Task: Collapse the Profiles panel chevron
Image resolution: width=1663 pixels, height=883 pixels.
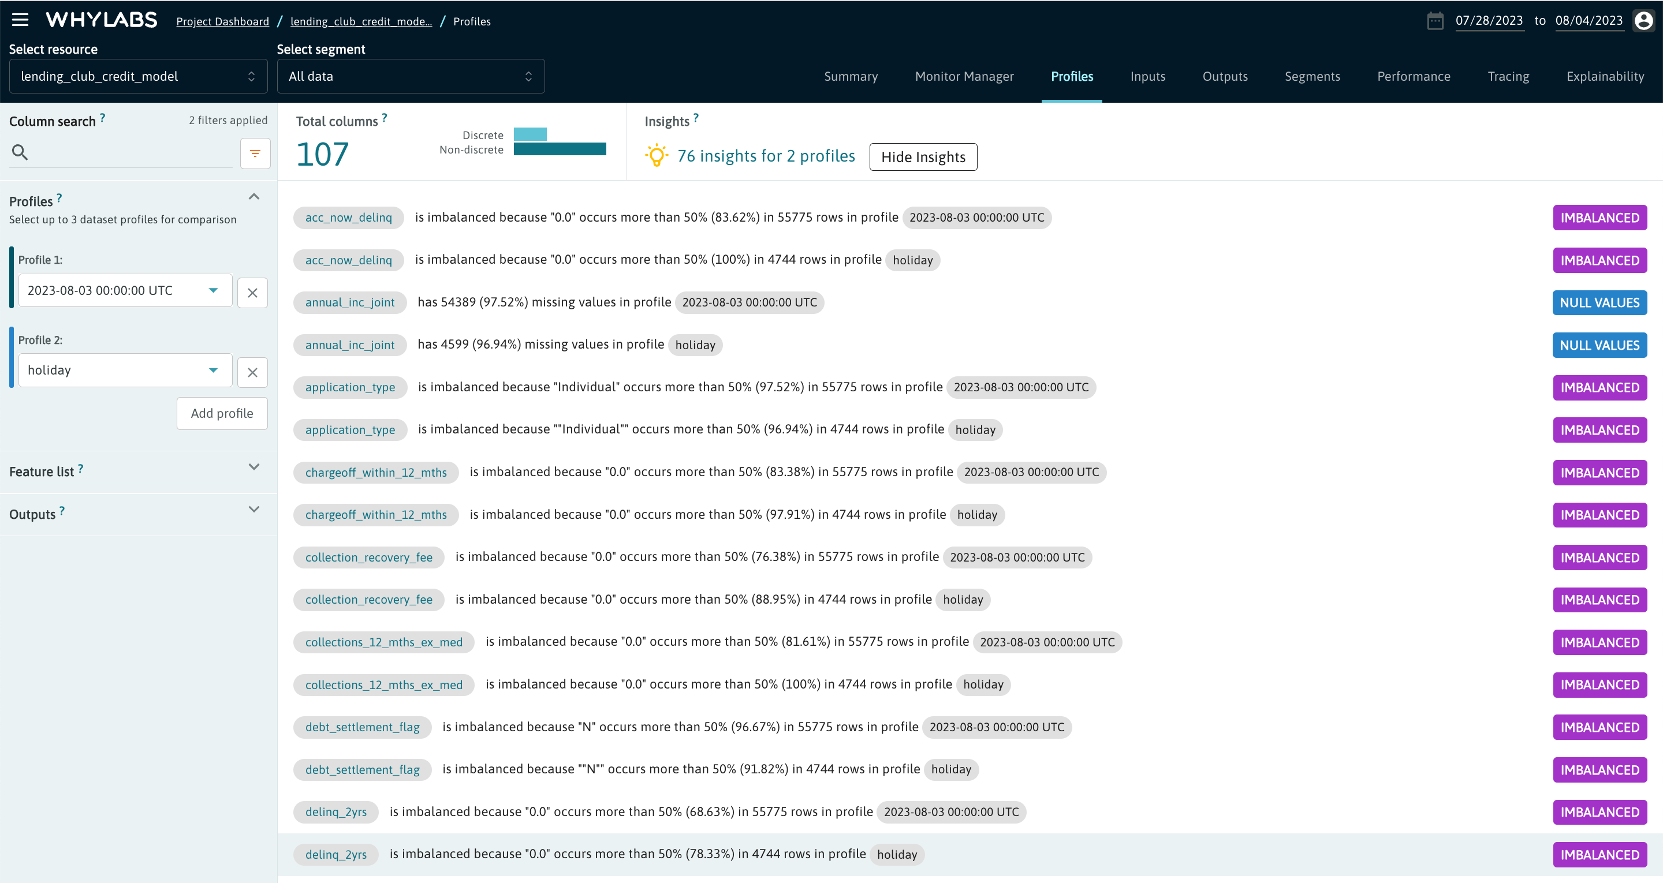Action: tap(253, 196)
